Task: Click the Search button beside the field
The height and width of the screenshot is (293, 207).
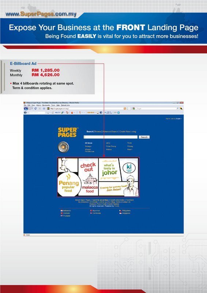Action: pos(144,137)
